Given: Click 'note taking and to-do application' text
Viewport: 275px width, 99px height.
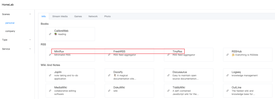Looking at the screenshot, I should pos(66,77).
